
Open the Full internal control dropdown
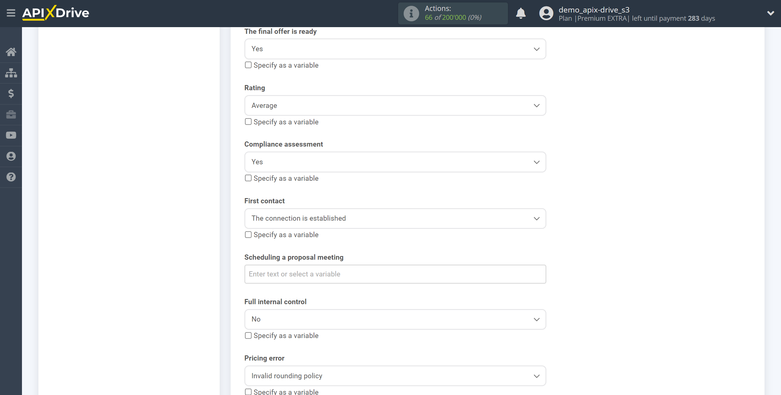click(x=395, y=319)
